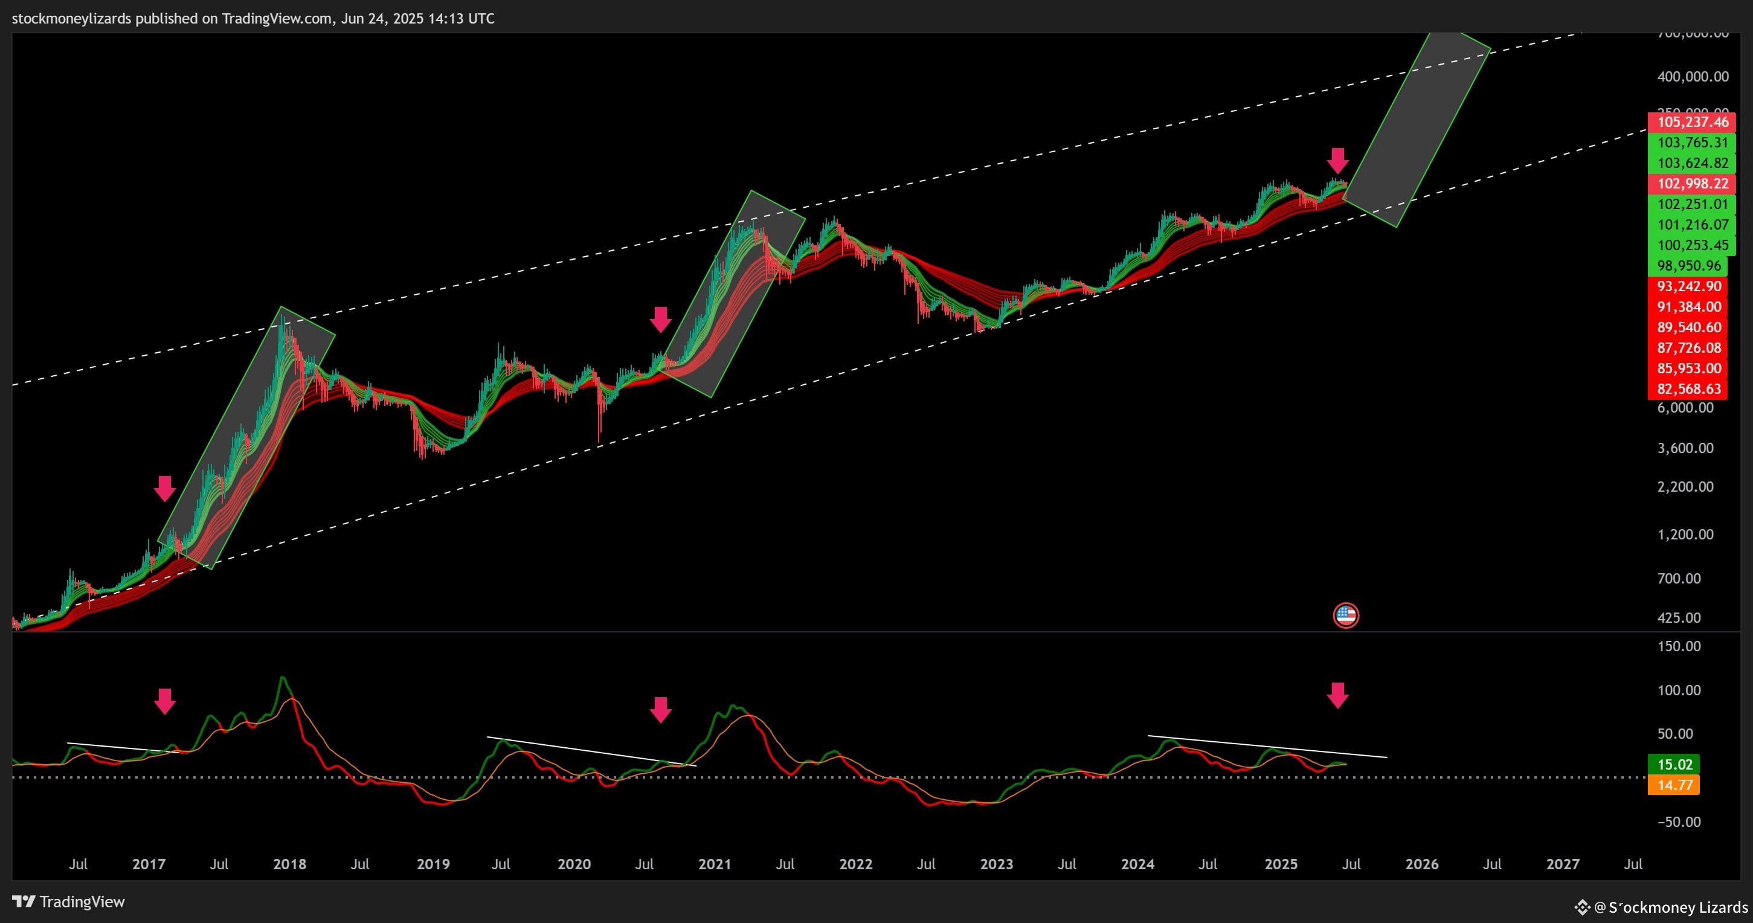
Task: Click the 2027 label on the time axis
Action: click(x=1563, y=864)
